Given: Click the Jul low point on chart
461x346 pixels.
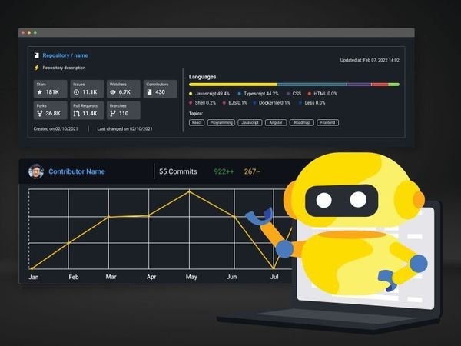Looking at the screenshot, I should click(274, 268).
